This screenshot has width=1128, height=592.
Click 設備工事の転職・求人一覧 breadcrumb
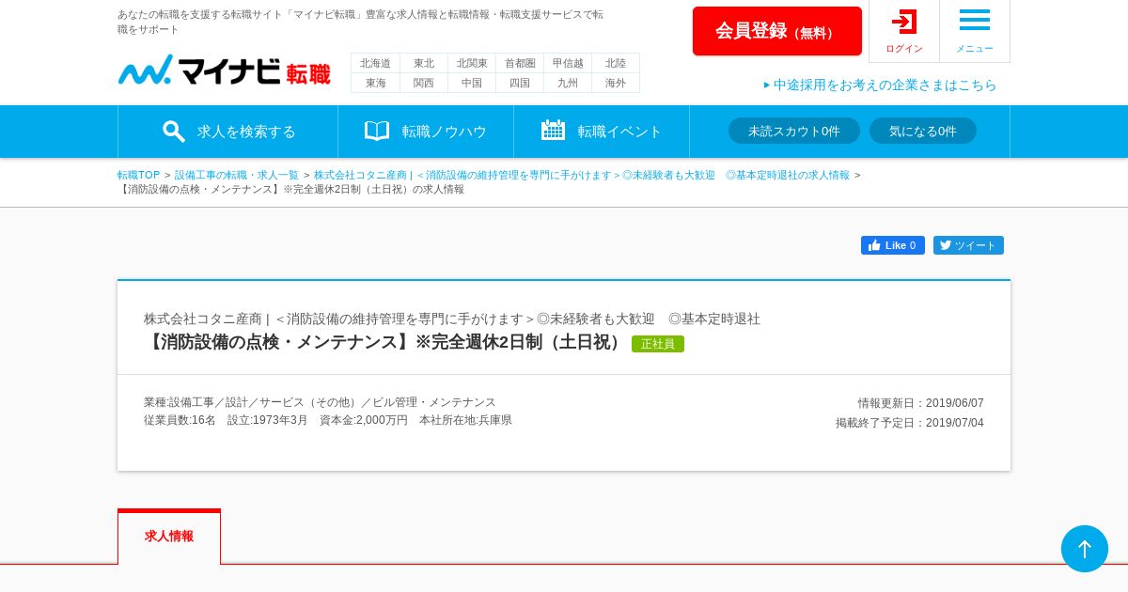tap(237, 175)
